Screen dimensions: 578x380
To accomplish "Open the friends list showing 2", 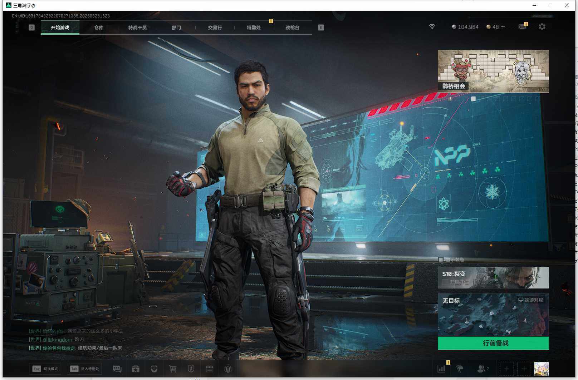I will [x=483, y=369].
